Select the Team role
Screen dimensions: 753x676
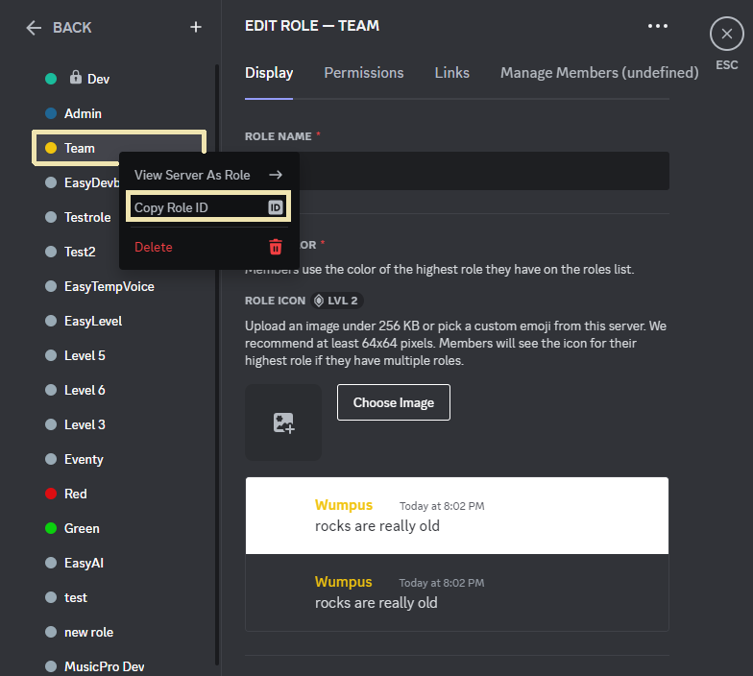(x=119, y=148)
